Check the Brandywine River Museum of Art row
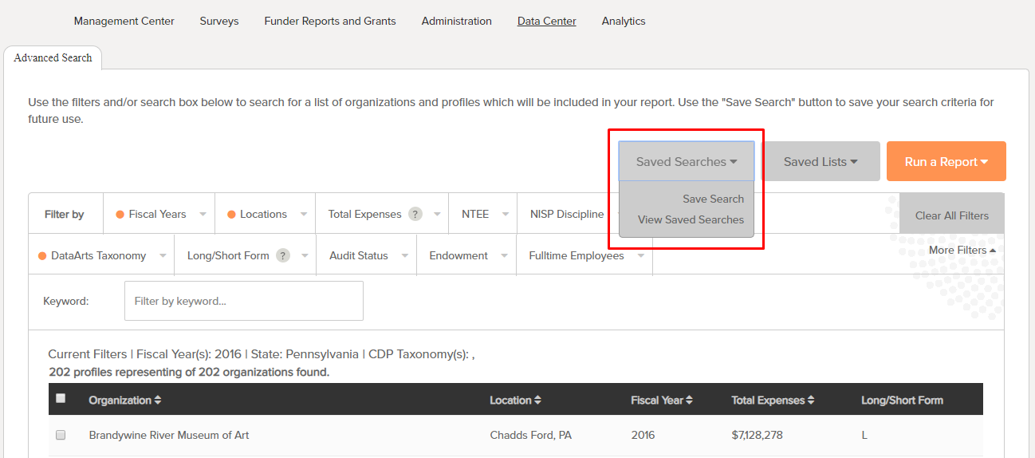This screenshot has height=458, width=1035. 61,435
